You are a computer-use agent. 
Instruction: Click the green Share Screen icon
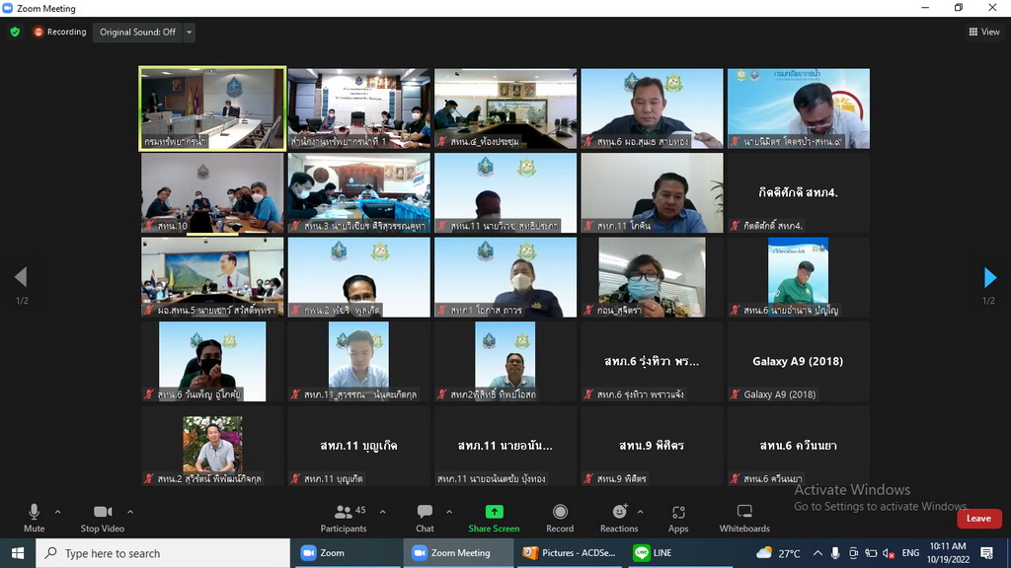[x=494, y=512]
